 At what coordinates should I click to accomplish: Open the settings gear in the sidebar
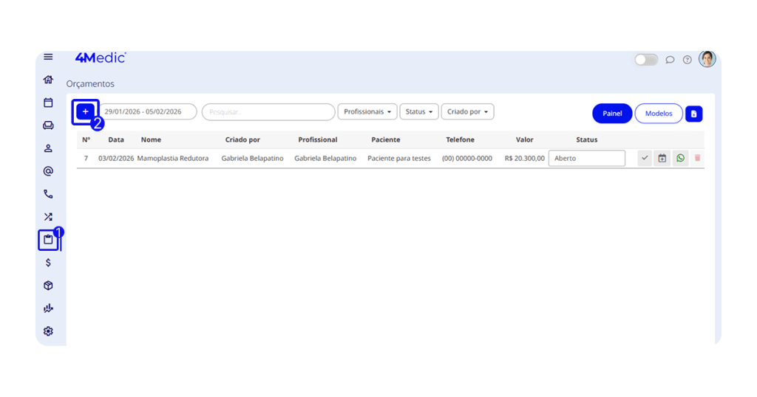(x=48, y=331)
